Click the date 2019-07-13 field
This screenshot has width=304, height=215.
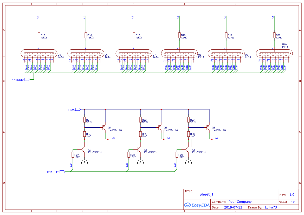233,207
